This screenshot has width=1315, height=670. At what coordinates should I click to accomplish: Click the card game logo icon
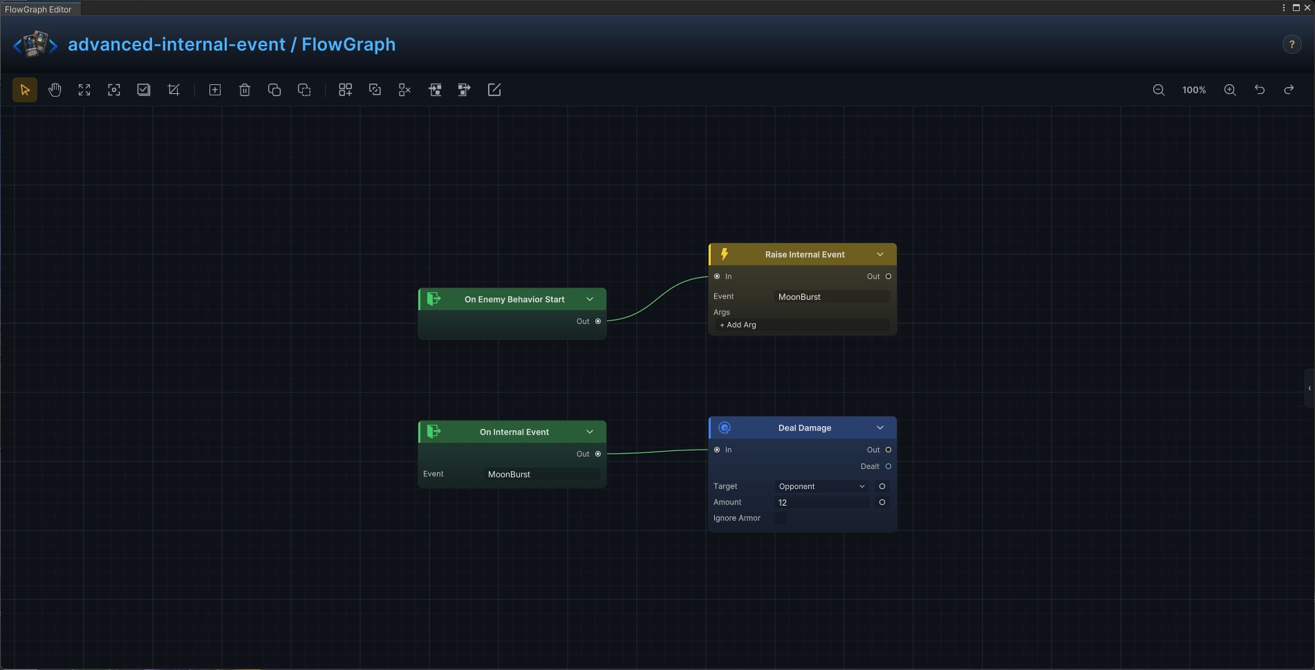click(36, 44)
